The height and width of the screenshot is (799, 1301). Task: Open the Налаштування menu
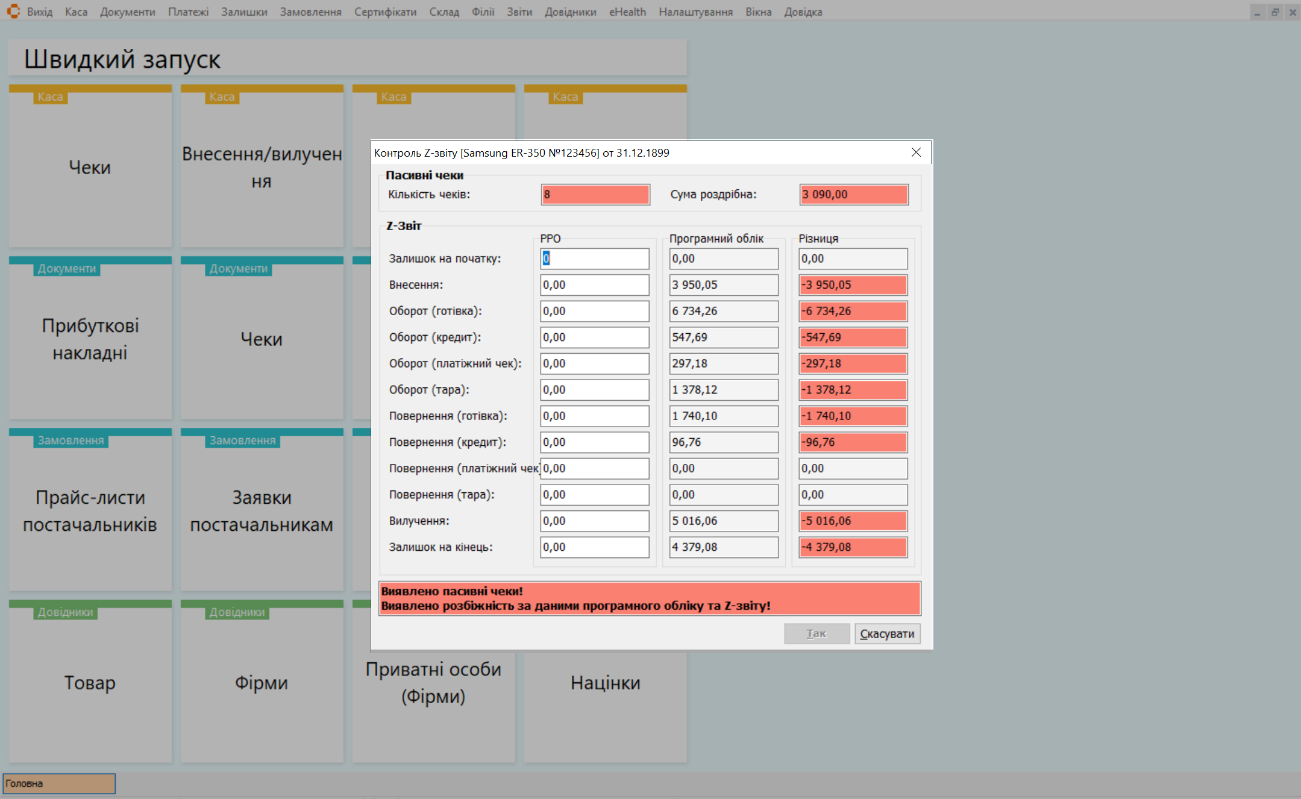click(x=695, y=12)
